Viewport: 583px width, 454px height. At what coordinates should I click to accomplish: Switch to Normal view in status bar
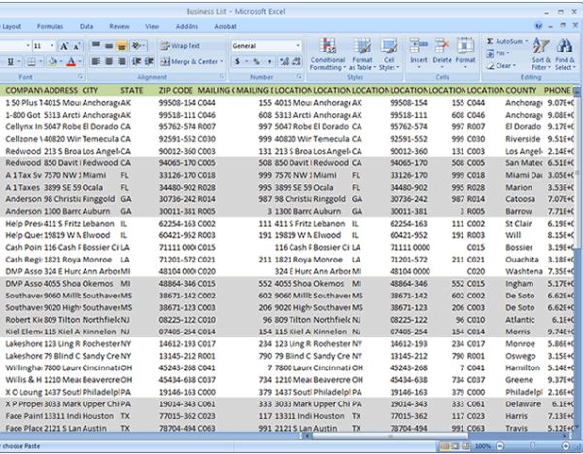pyautogui.click(x=444, y=446)
